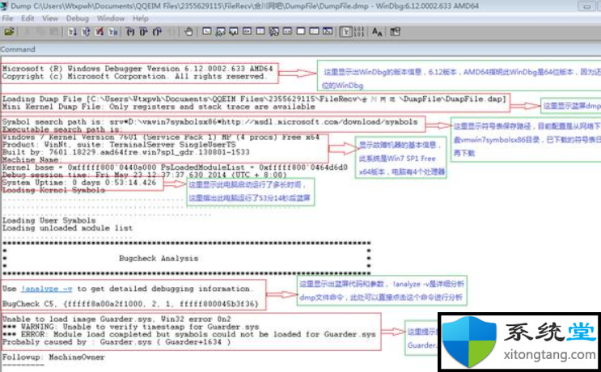Click the Break toolbar icon
The height and width of the screenshot is (372, 601).
(112, 32)
